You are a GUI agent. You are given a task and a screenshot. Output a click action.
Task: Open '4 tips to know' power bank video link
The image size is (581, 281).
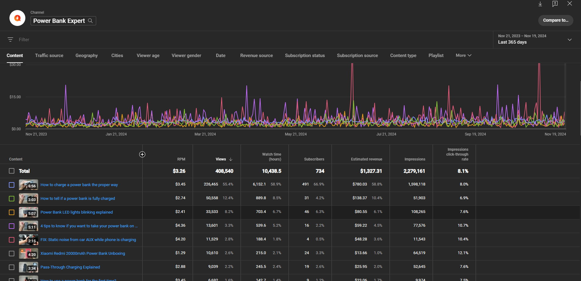click(x=89, y=226)
